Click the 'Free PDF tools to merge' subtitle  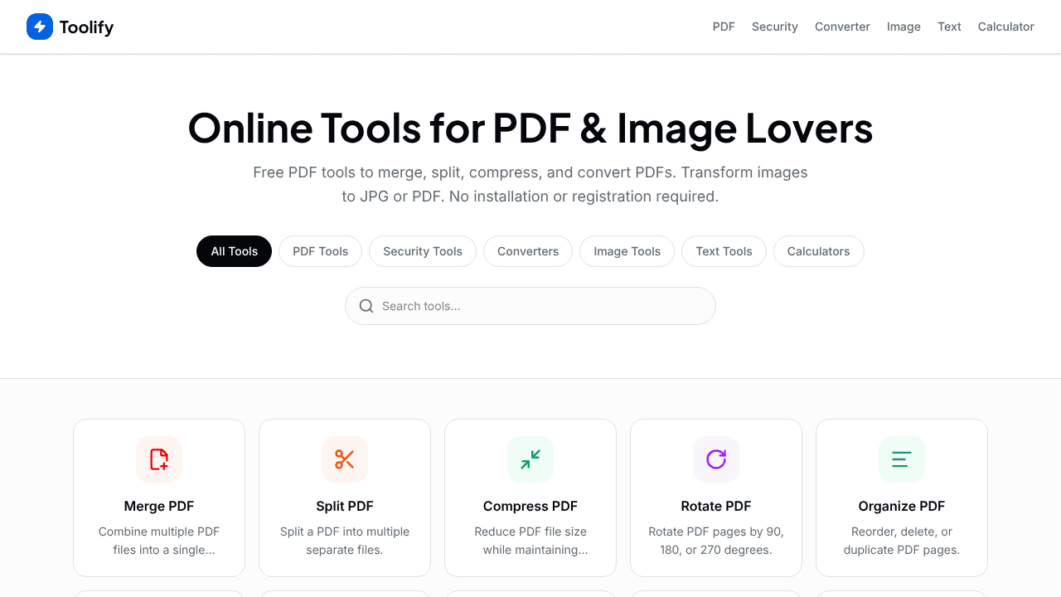click(530, 184)
